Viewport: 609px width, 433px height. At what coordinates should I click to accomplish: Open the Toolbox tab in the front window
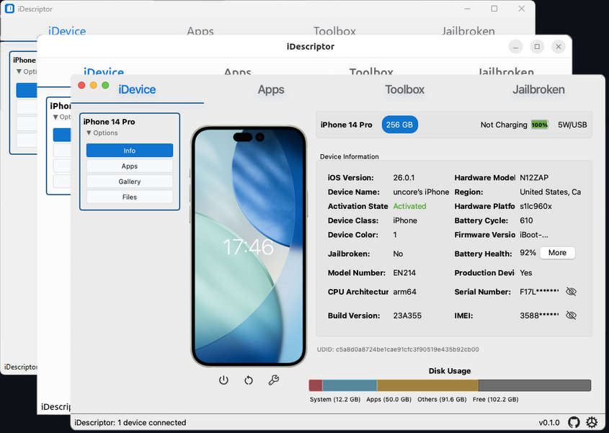coord(405,89)
